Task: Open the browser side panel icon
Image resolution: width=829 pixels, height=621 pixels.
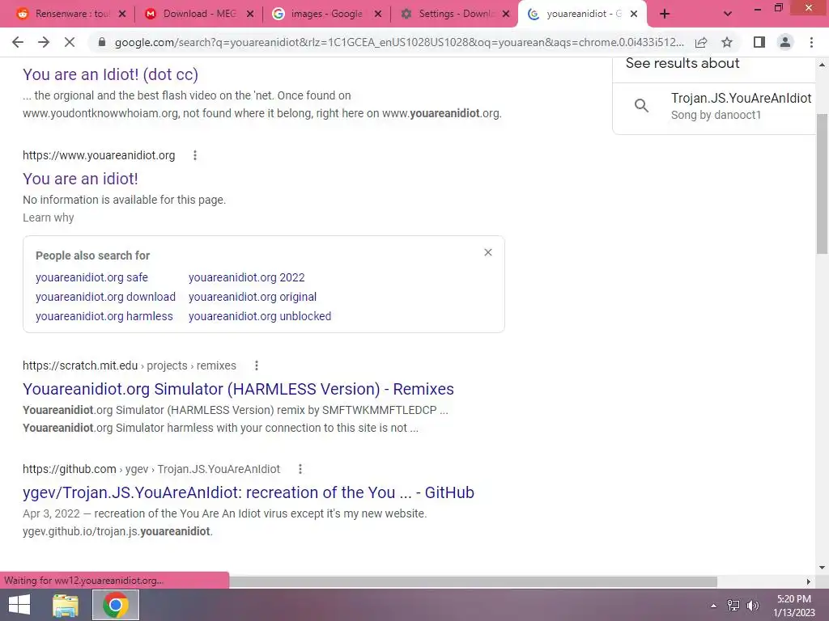Action: tap(759, 42)
